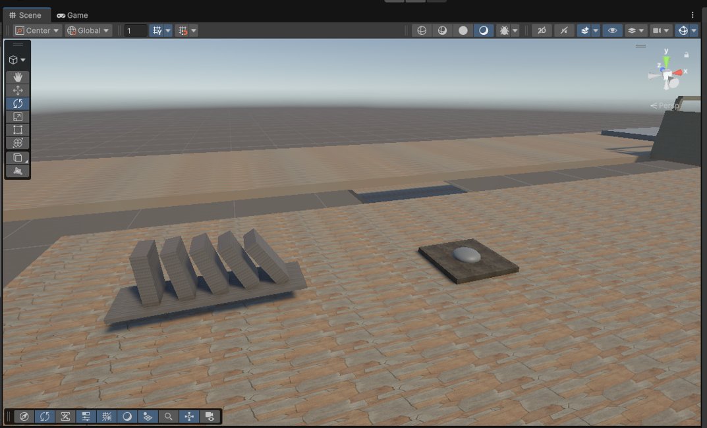
Task: Select the Move tool
Action: coord(18,90)
